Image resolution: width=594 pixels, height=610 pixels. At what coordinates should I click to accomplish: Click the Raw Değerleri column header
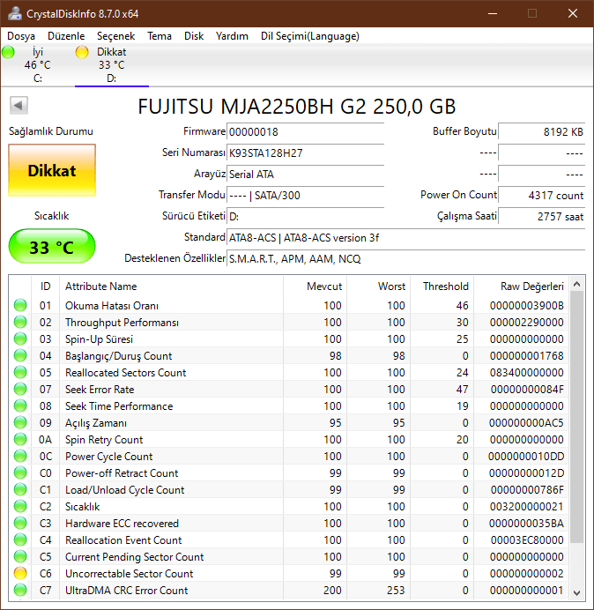click(x=521, y=286)
